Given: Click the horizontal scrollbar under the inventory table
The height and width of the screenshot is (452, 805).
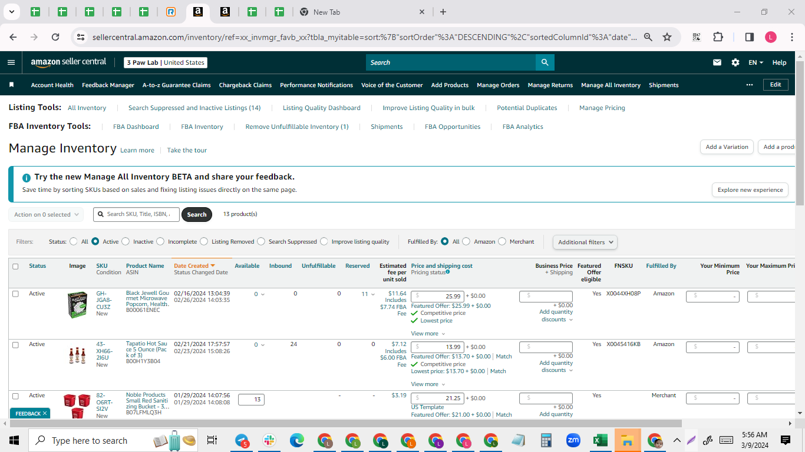Looking at the screenshot, I should [x=345, y=423].
